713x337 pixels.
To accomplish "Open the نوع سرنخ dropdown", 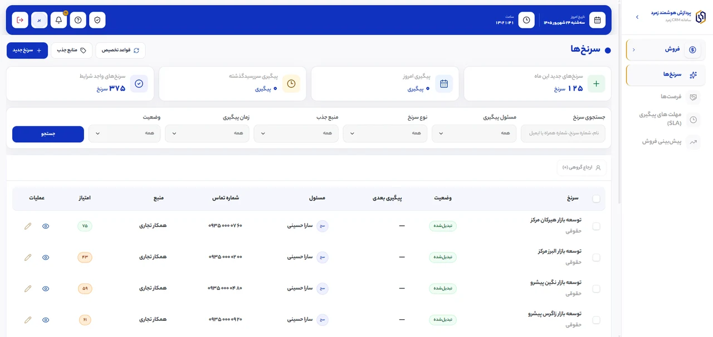I will (x=385, y=133).
